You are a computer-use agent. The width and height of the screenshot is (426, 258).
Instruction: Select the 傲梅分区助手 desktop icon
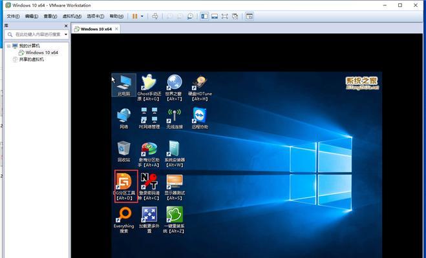pos(149,154)
